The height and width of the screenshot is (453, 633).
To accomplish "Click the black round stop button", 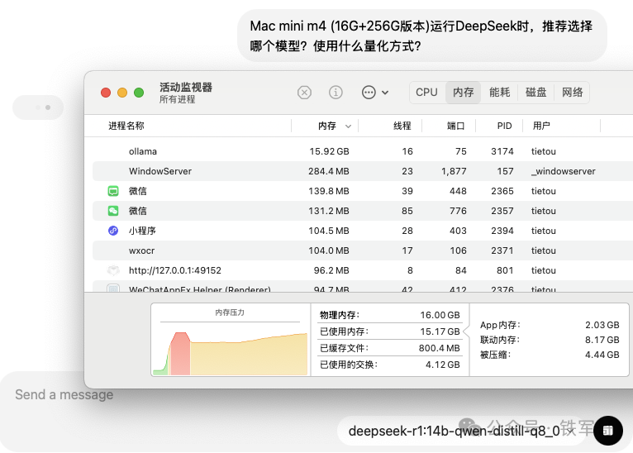I will tap(608, 431).
